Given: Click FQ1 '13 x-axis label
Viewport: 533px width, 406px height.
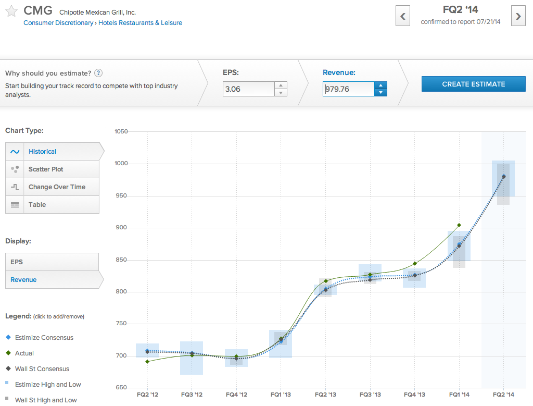Looking at the screenshot, I should (x=281, y=395).
